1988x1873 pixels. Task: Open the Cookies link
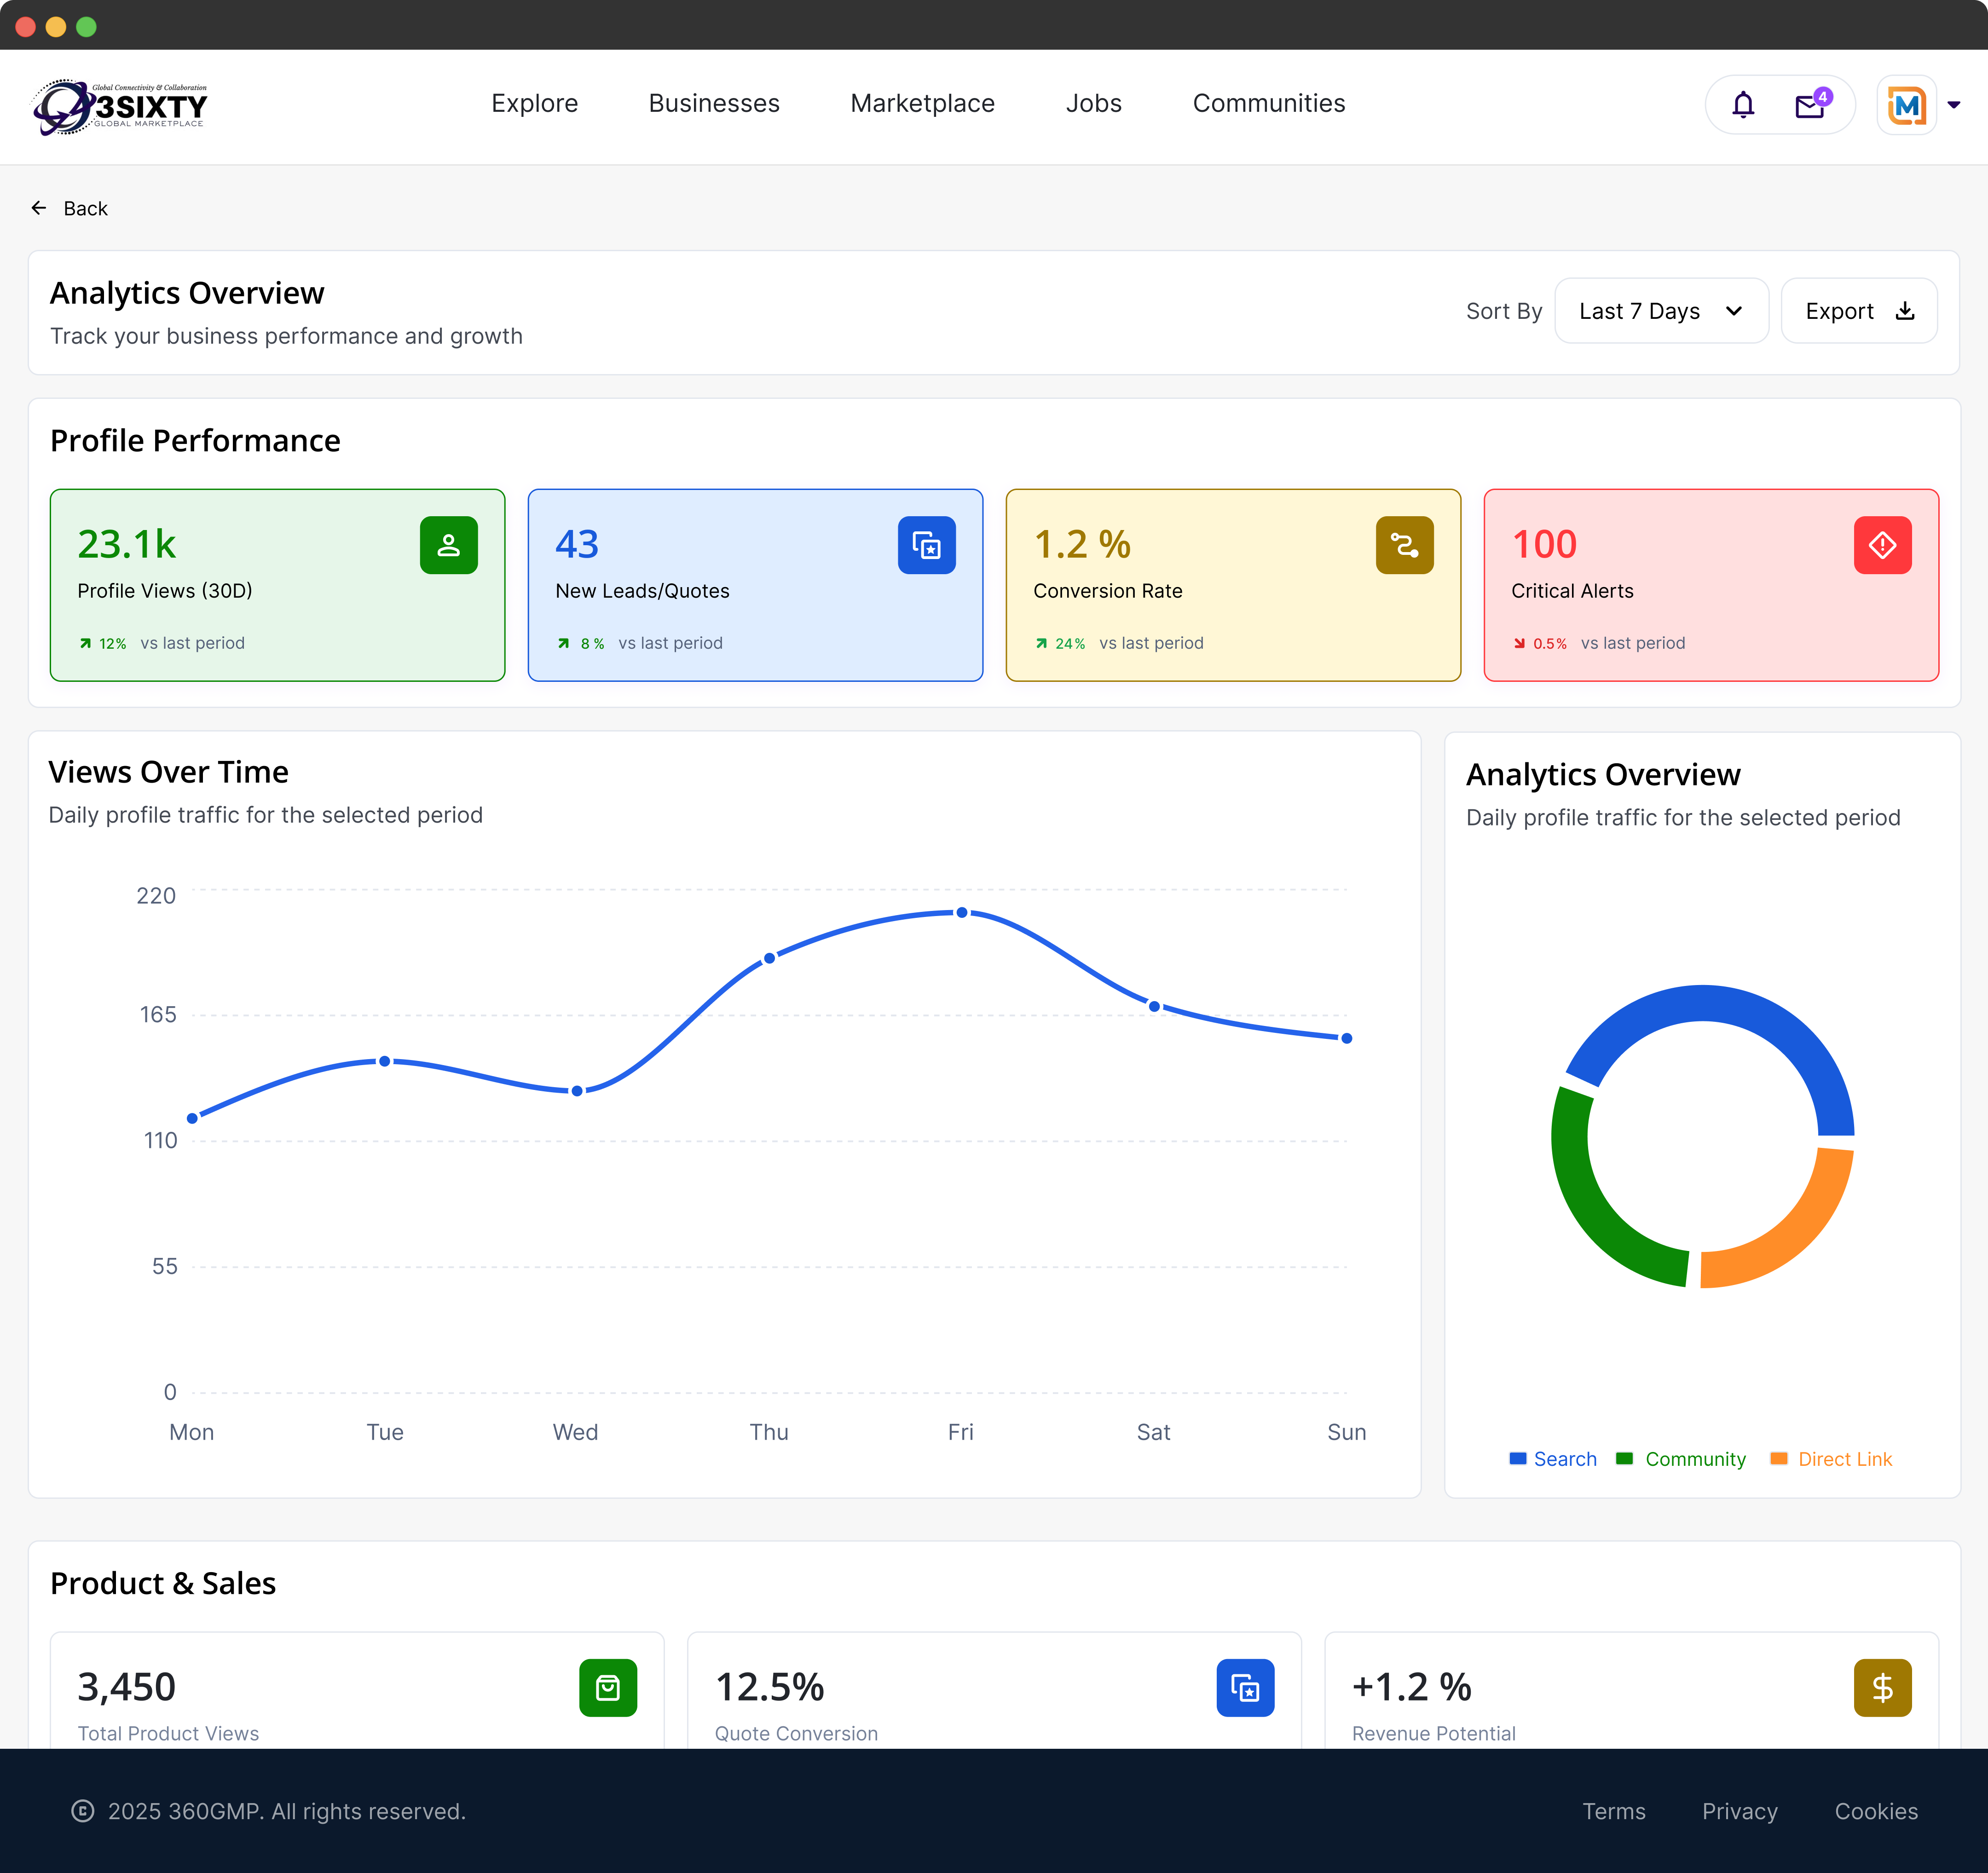(1876, 1811)
